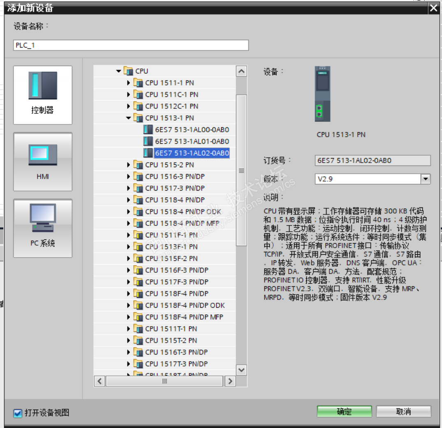Toggle the 打开设备视图 checkbox

tap(18, 413)
